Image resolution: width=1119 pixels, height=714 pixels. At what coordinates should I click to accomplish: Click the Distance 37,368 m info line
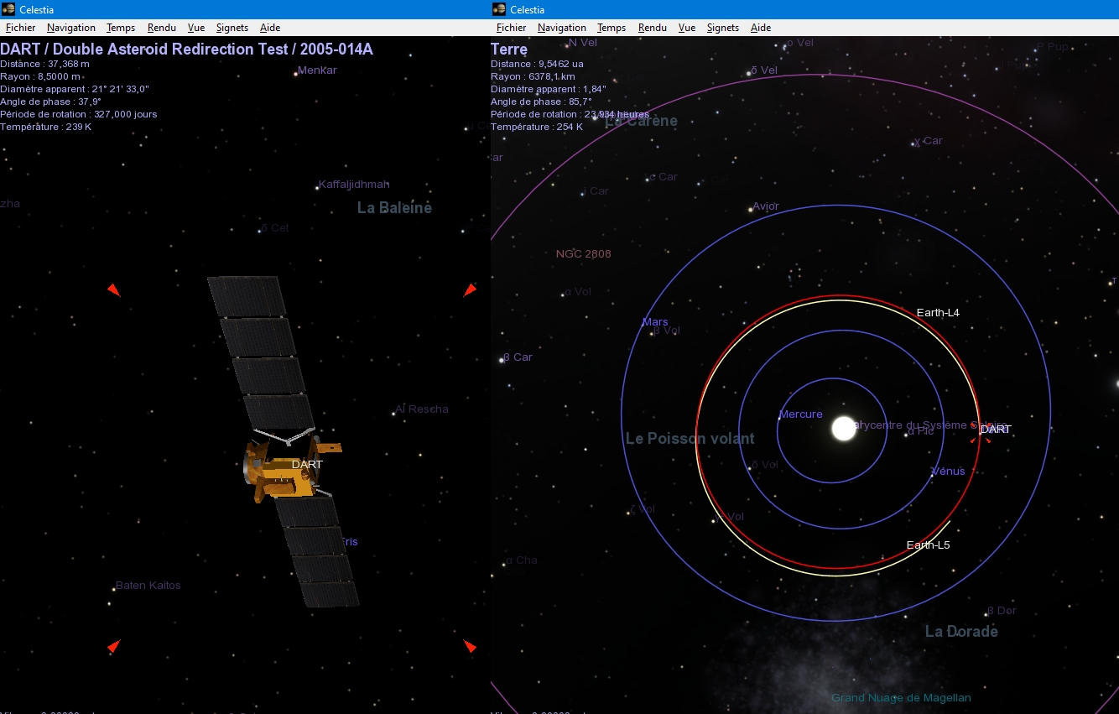point(44,64)
